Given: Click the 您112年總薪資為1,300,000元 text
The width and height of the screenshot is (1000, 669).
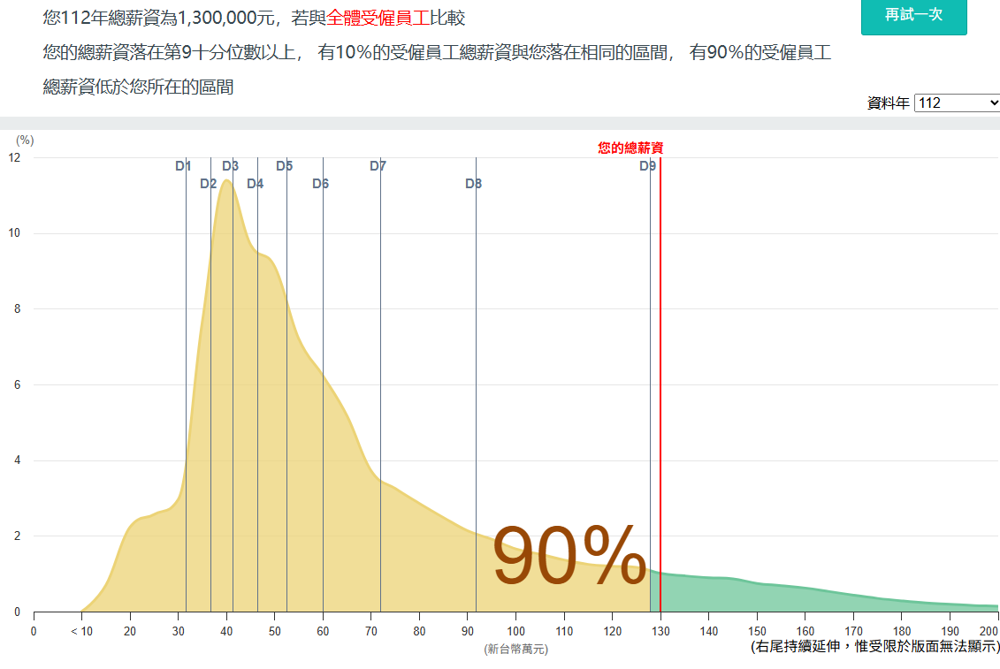Looking at the screenshot, I should (159, 18).
